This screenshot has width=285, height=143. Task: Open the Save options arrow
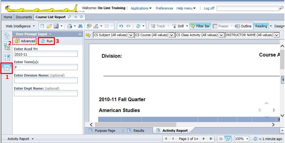[x=61, y=26]
